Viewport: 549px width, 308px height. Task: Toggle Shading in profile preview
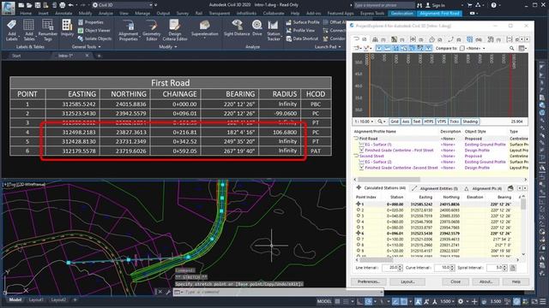470,121
